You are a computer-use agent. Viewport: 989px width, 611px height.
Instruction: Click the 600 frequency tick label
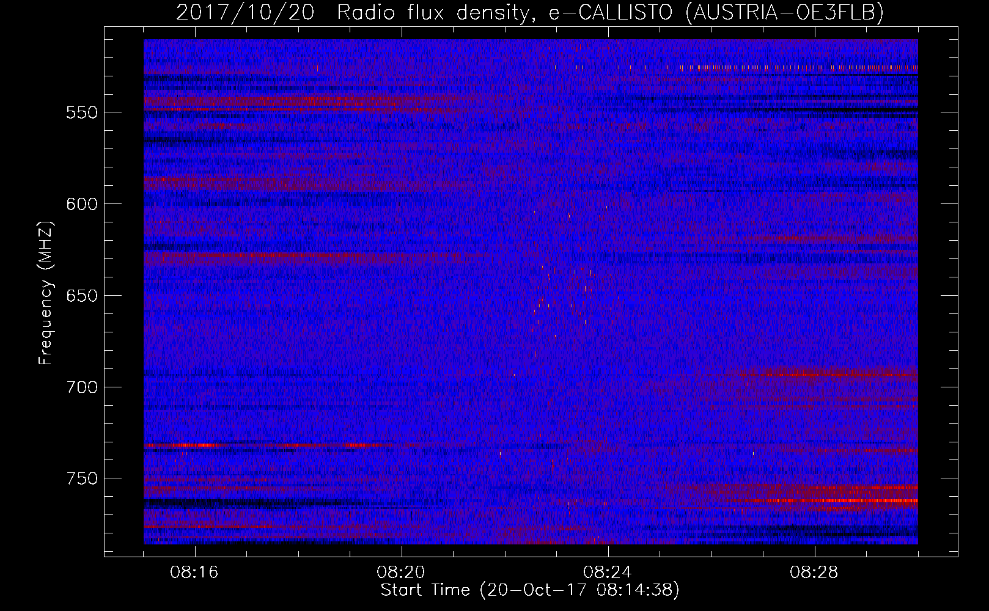82,204
